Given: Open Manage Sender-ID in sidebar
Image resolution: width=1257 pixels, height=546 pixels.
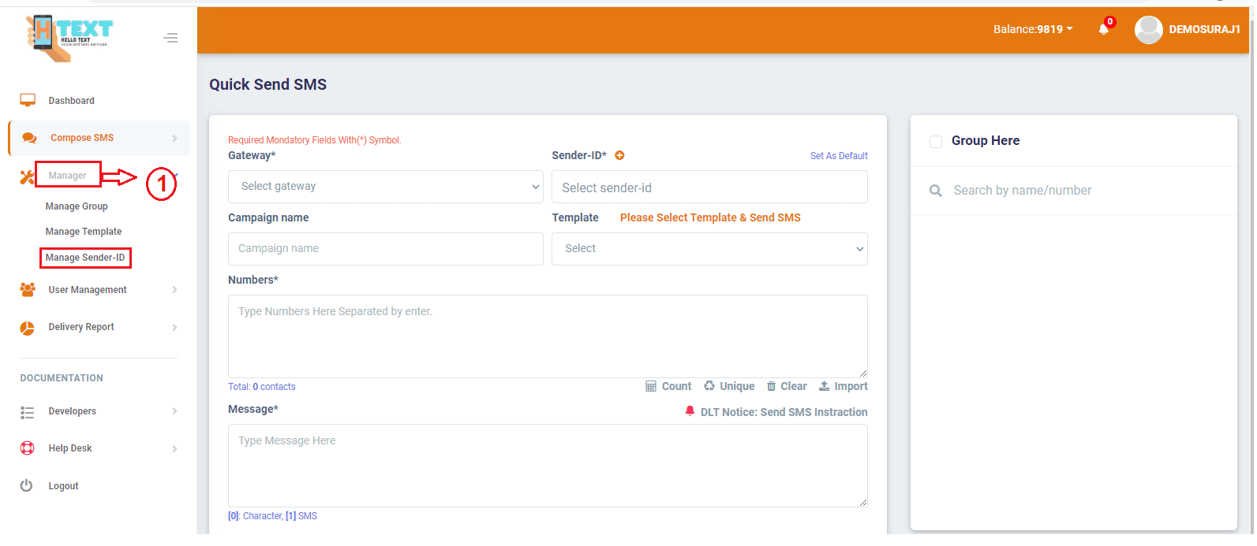Looking at the screenshot, I should pos(85,258).
